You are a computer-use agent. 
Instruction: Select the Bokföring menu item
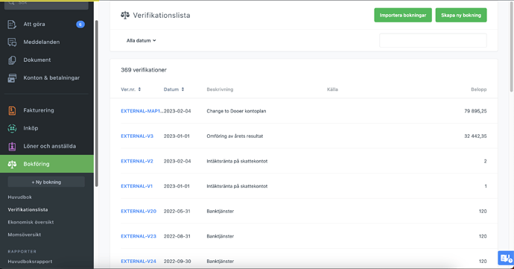pyautogui.click(x=47, y=164)
